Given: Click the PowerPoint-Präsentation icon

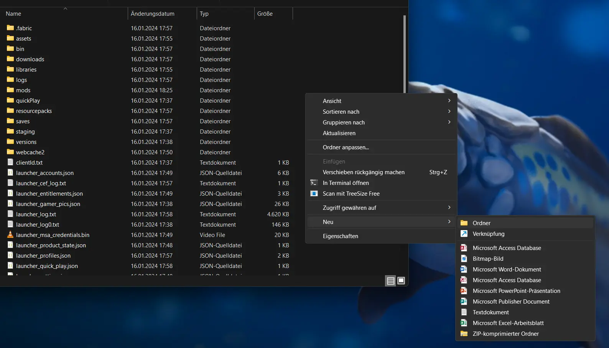Looking at the screenshot, I should [x=464, y=291].
